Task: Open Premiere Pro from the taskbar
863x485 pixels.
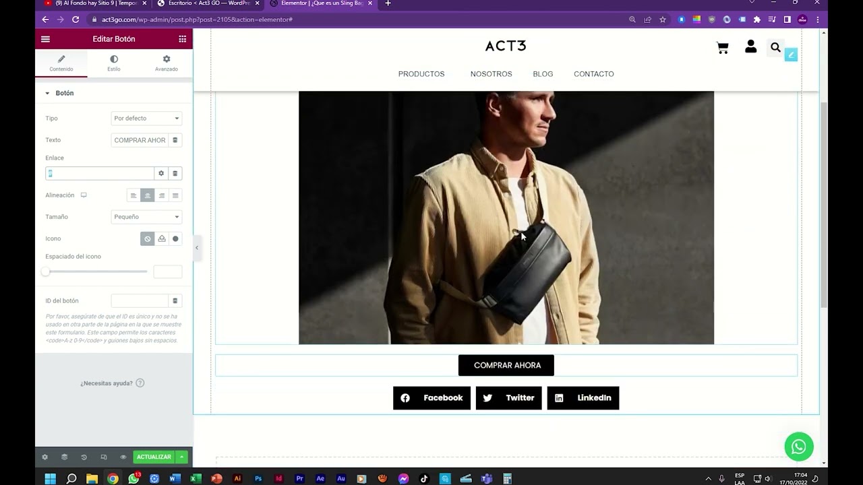Action: [x=300, y=478]
